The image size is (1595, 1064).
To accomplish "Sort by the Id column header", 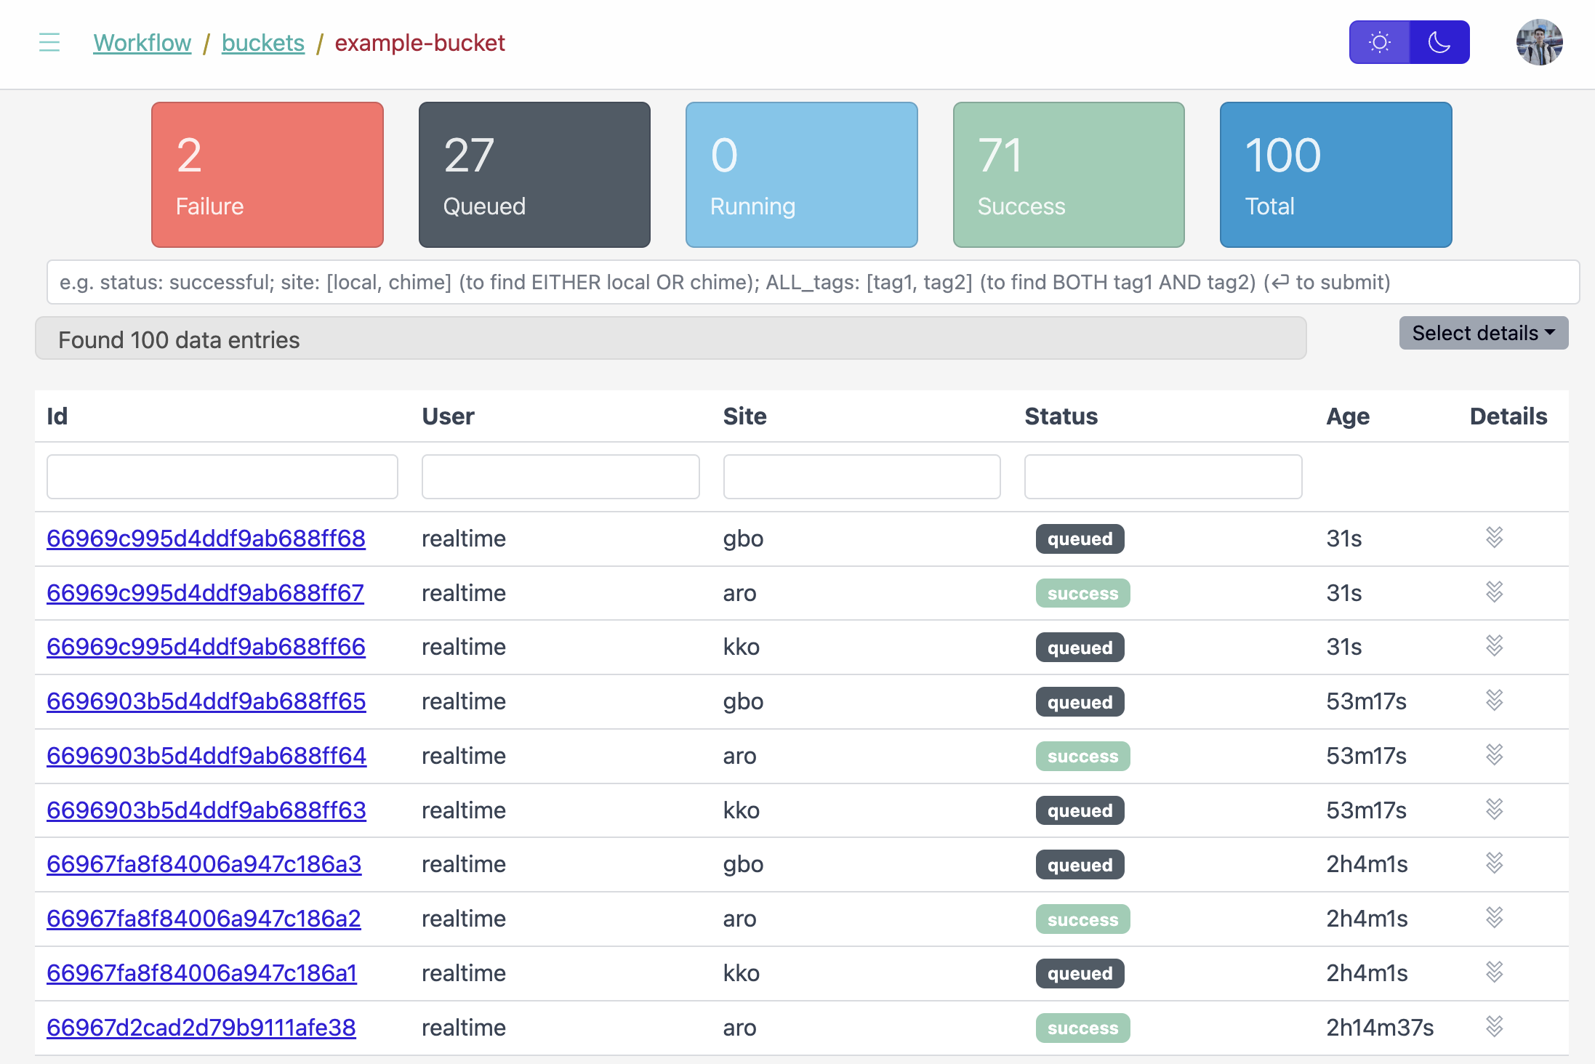I will coord(57,416).
